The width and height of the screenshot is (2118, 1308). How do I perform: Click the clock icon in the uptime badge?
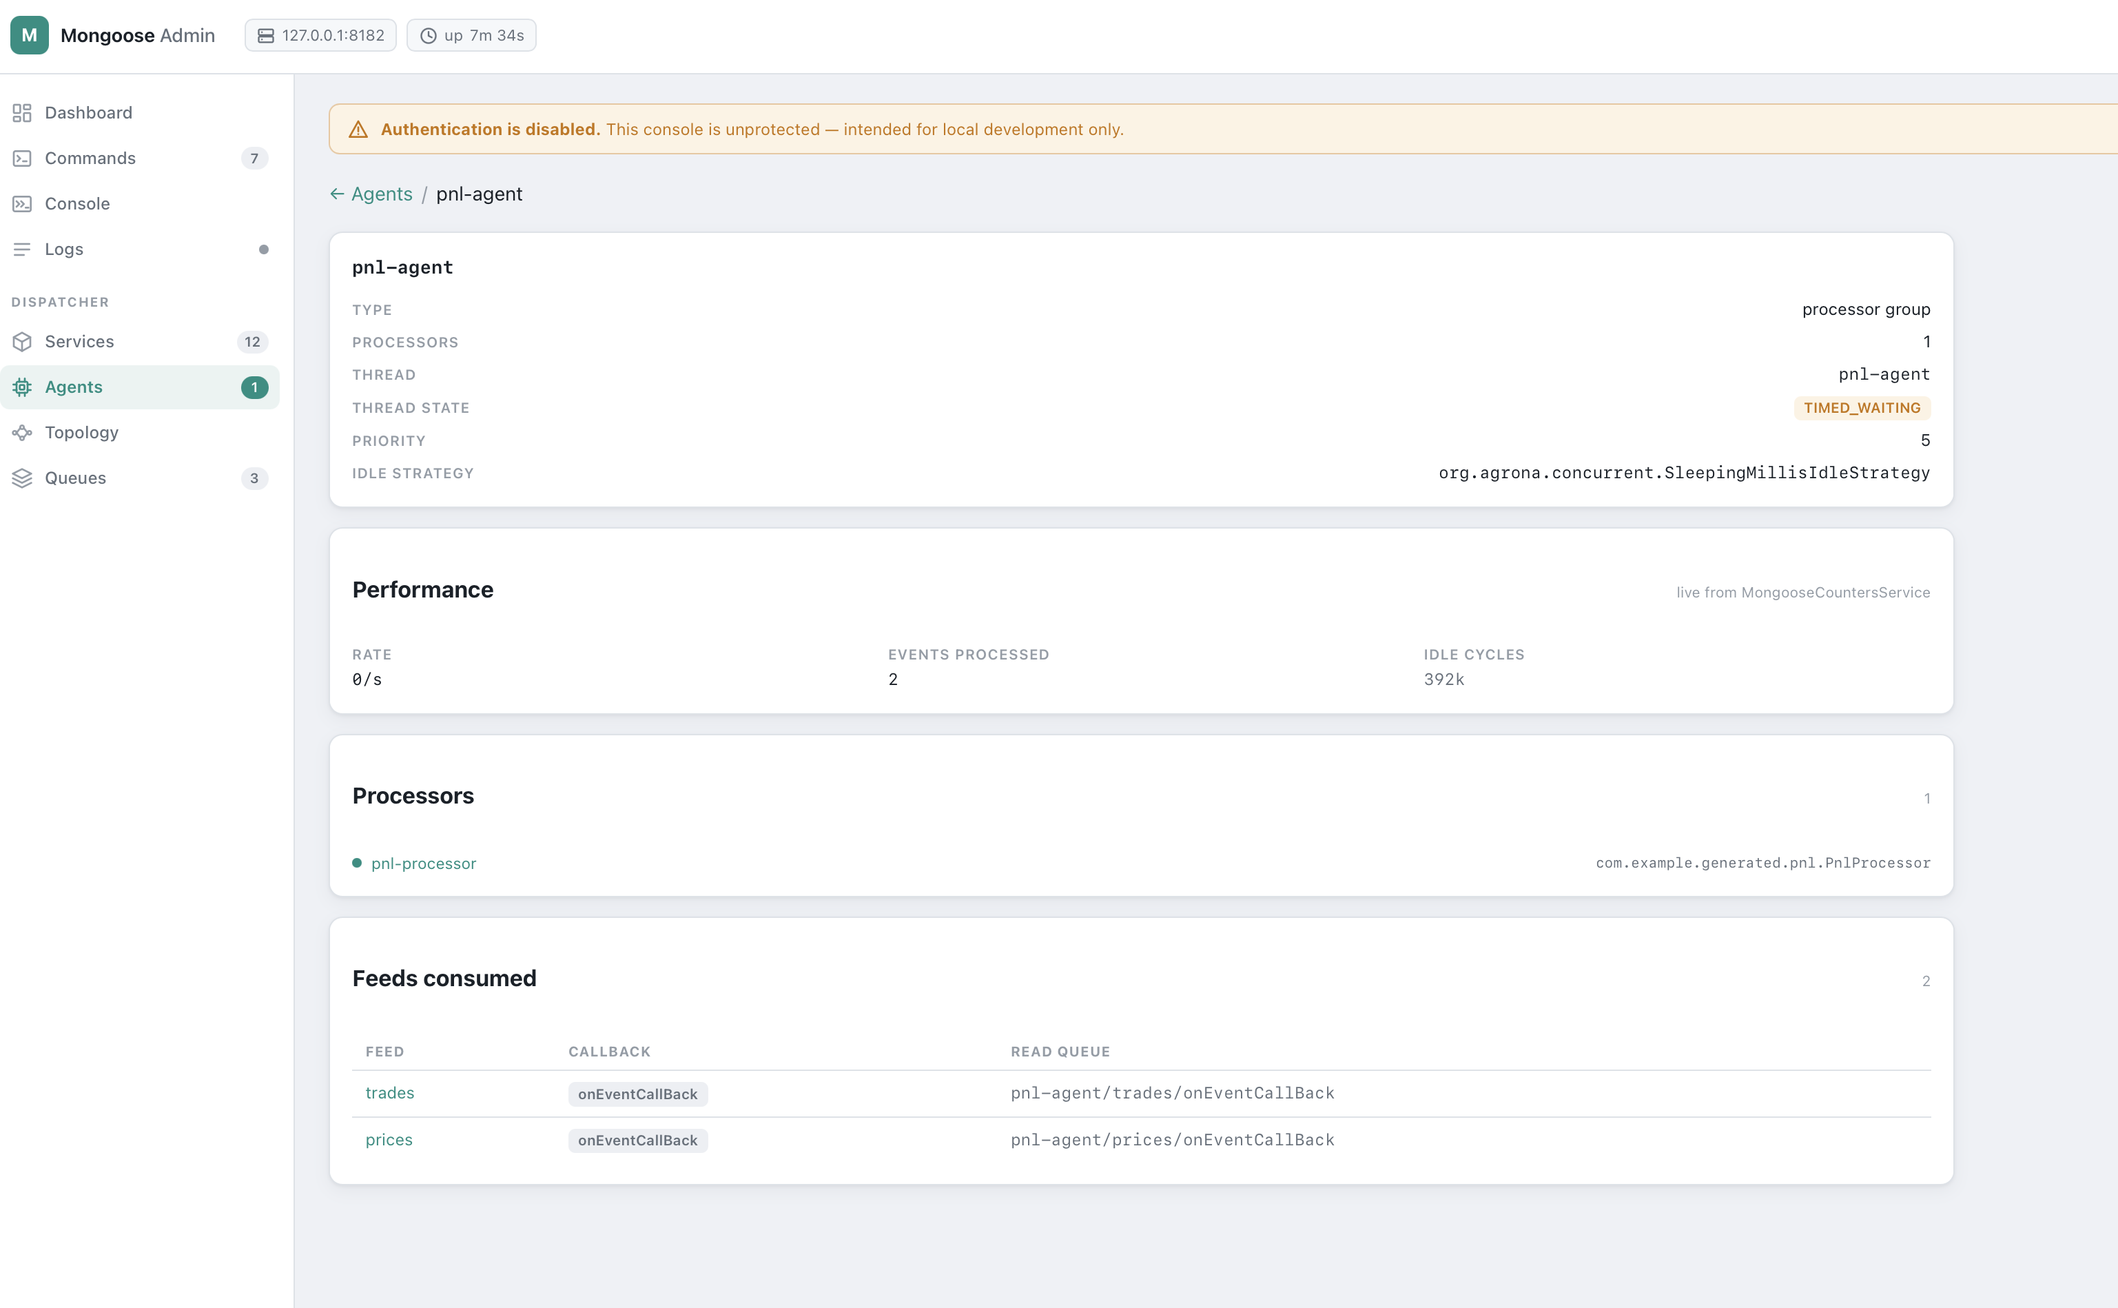[428, 35]
